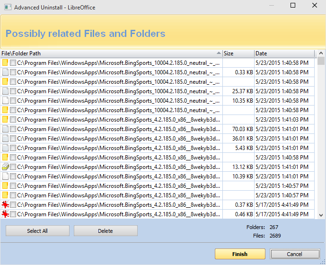Close the Advanced Uninstall window
This screenshot has height=265, width=326.
coord(315,5)
